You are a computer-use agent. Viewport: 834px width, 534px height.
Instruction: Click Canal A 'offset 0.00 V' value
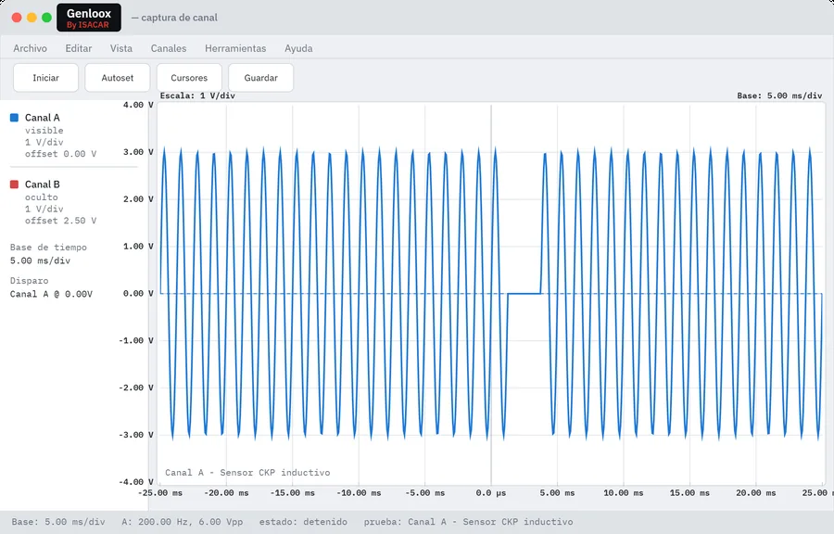pyautogui.click(x=60, y=154)
